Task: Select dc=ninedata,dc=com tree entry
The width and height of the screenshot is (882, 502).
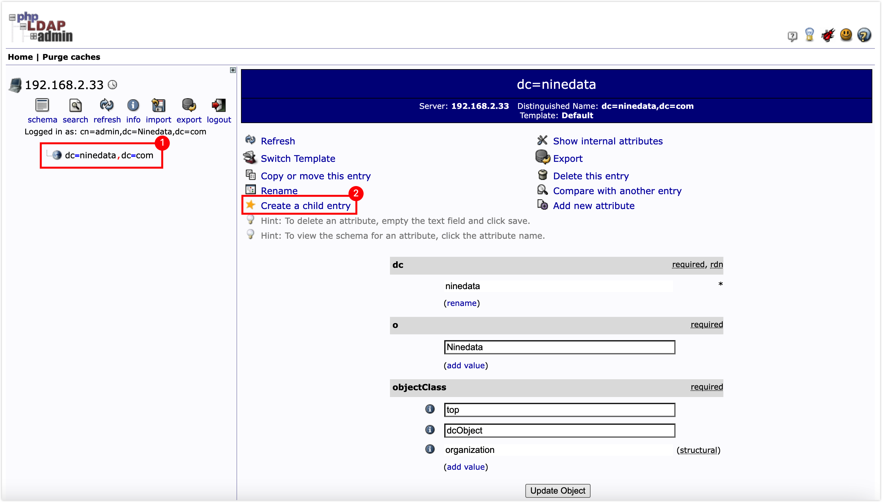Action: (x=109, y=155)
